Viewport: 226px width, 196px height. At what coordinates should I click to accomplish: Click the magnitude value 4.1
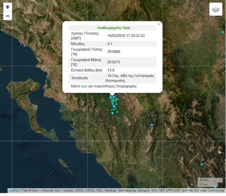tap(110, 44)
